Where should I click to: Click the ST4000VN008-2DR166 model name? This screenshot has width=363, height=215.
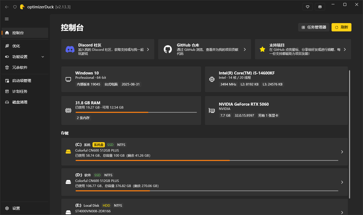pyautogui.click(x=93, y=211)
